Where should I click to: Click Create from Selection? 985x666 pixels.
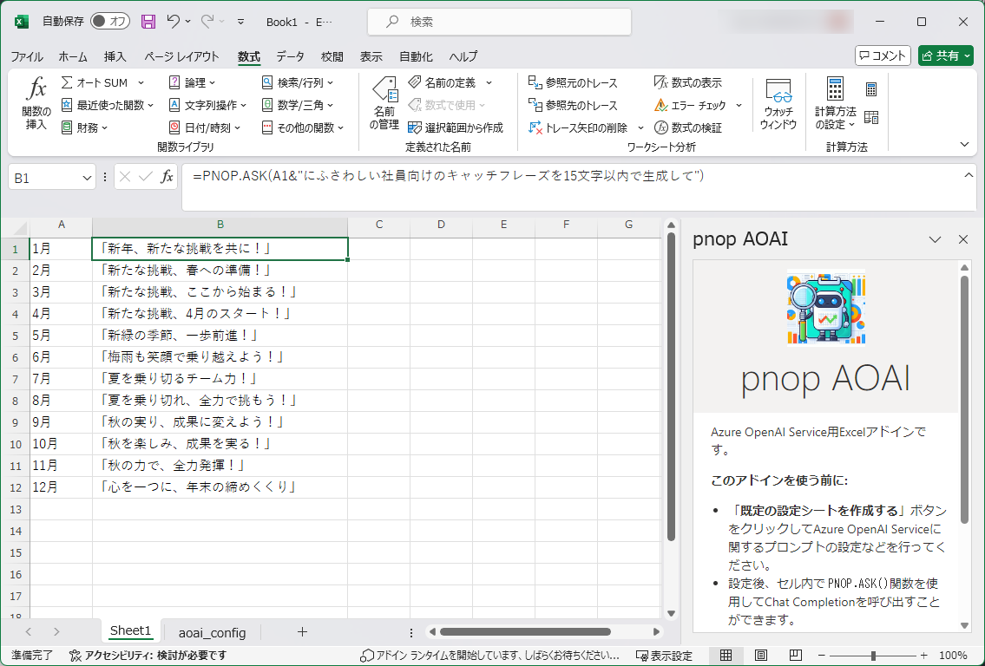tap(456, 128)
